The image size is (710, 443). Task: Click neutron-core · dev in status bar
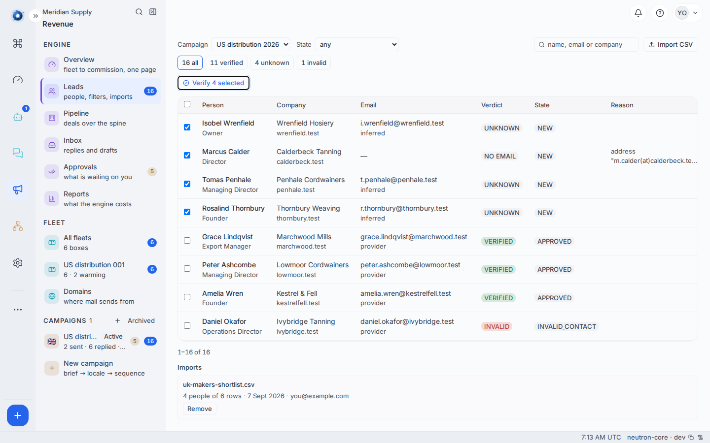click(x=656, y=437)
